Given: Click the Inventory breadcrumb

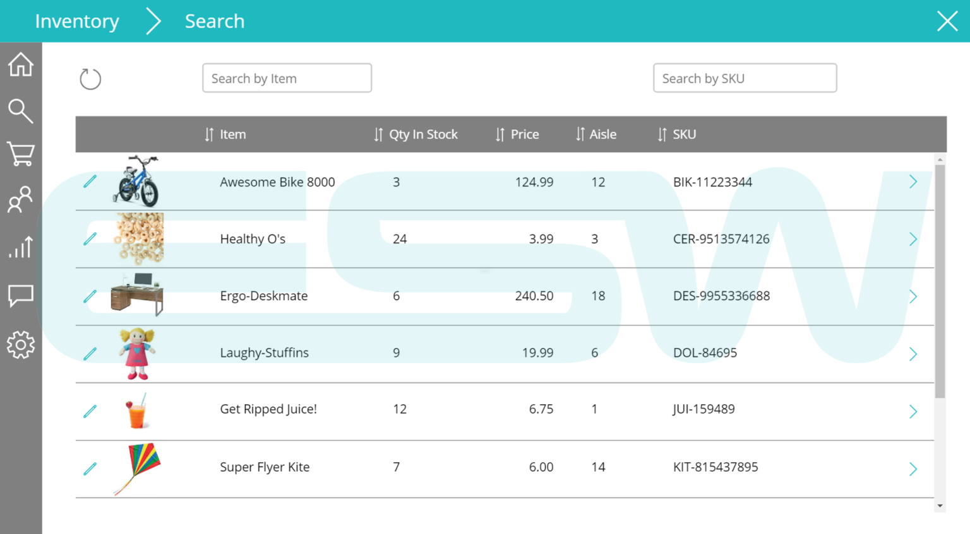Looking at the screenshot, I should click(x=77, y=21).
